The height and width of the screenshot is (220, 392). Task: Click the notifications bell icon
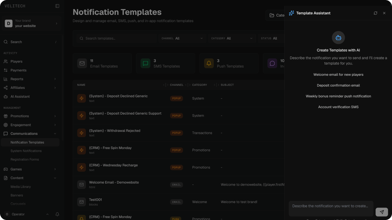[57, 214]
